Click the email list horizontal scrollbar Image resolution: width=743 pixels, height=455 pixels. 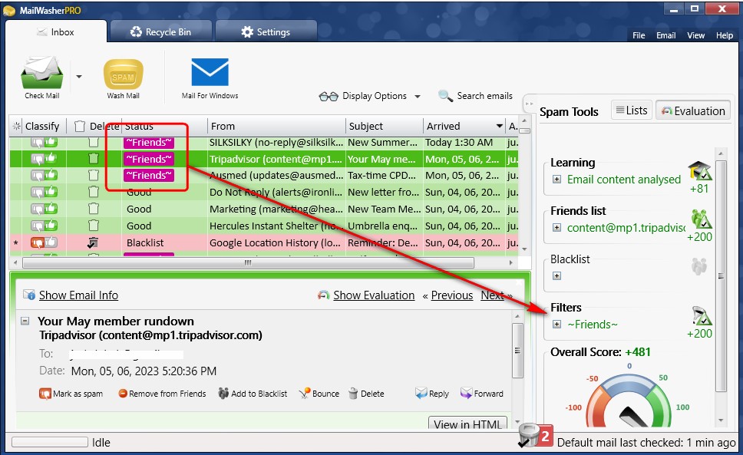(x=248, y=262)
